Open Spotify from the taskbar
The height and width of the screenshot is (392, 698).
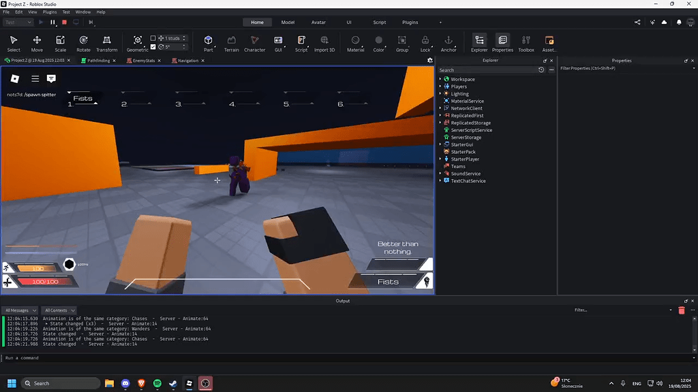click(157, 383)
